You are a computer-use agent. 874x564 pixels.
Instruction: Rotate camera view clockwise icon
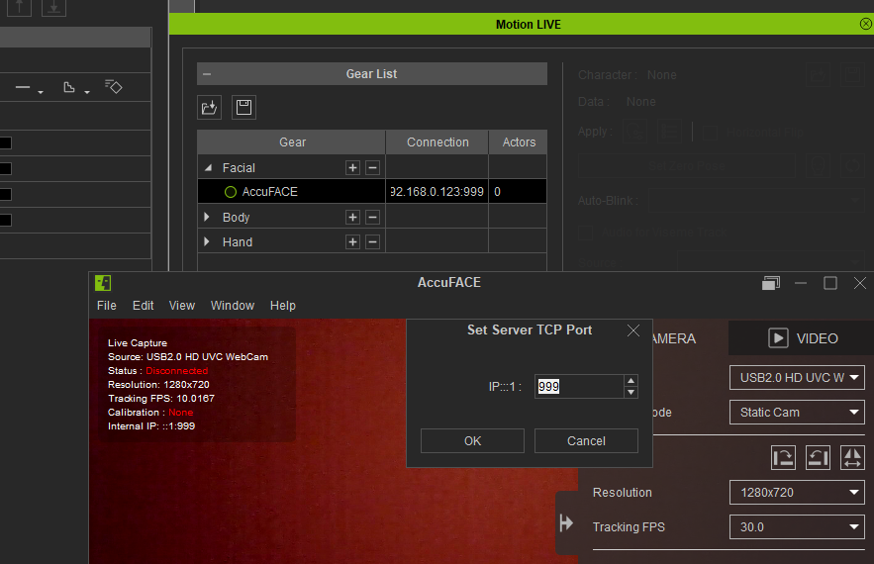tap(783, 458)
